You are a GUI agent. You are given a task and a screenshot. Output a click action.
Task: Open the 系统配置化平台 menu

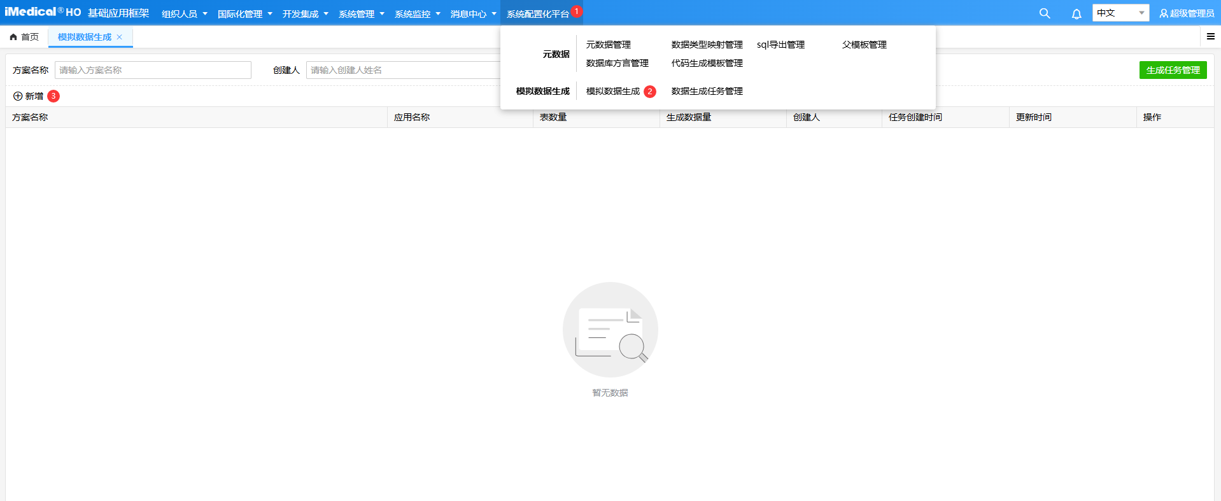537,14
